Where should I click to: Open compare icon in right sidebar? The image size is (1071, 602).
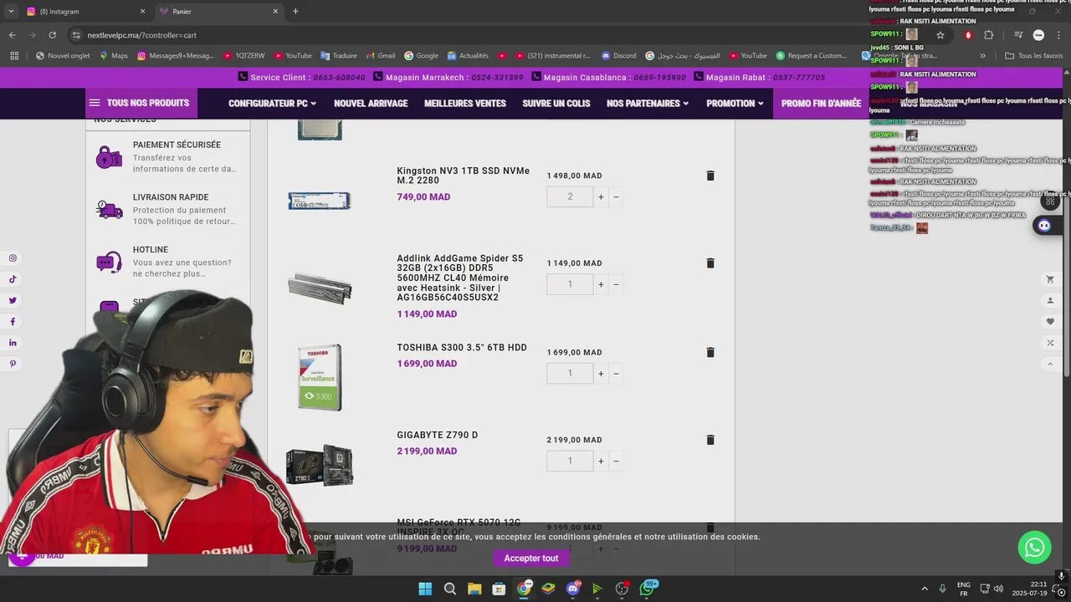(1050, 343)
